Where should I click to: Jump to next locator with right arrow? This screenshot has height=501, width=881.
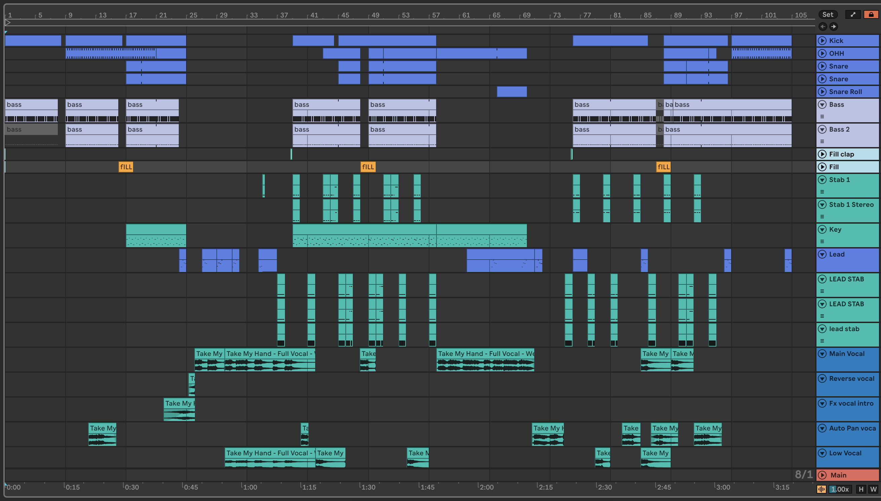coord(834,27)
